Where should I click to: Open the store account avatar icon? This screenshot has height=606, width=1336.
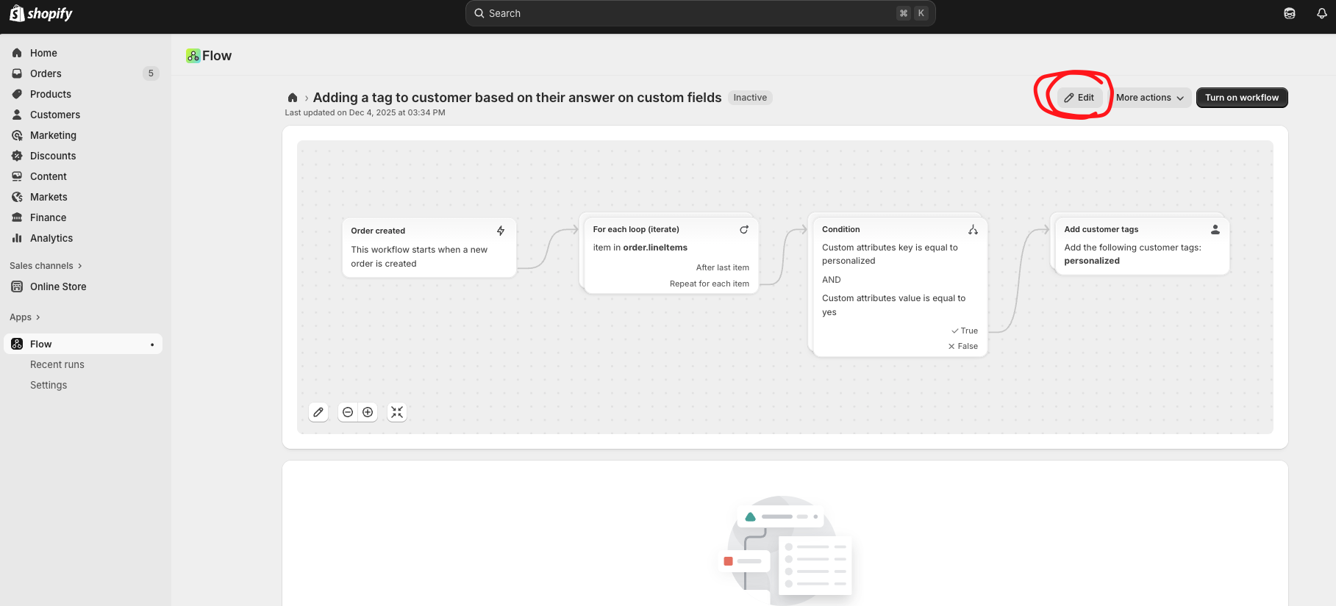pos(1290,13)
